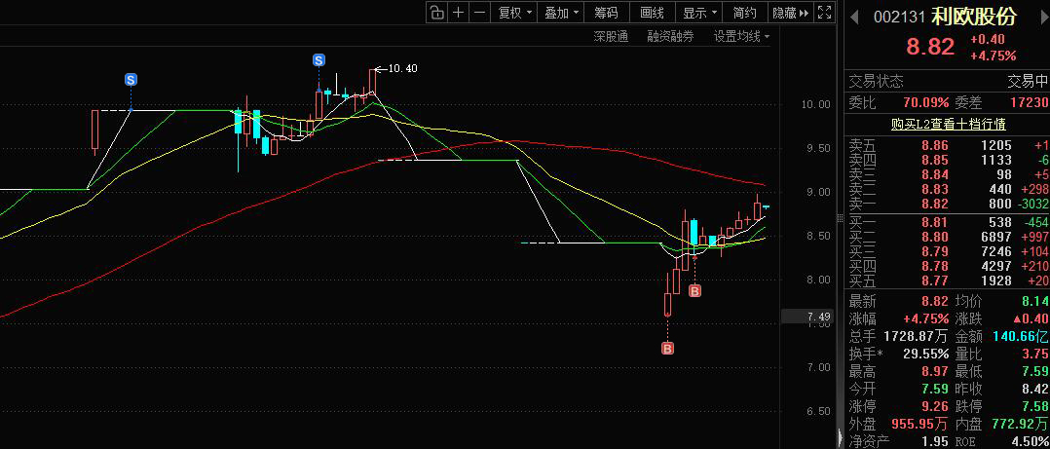Image resolution: width=1050 pixels, height=449 pixels.
Task: Click 交易状态 value 交易中
Action: pos(1028,82)
